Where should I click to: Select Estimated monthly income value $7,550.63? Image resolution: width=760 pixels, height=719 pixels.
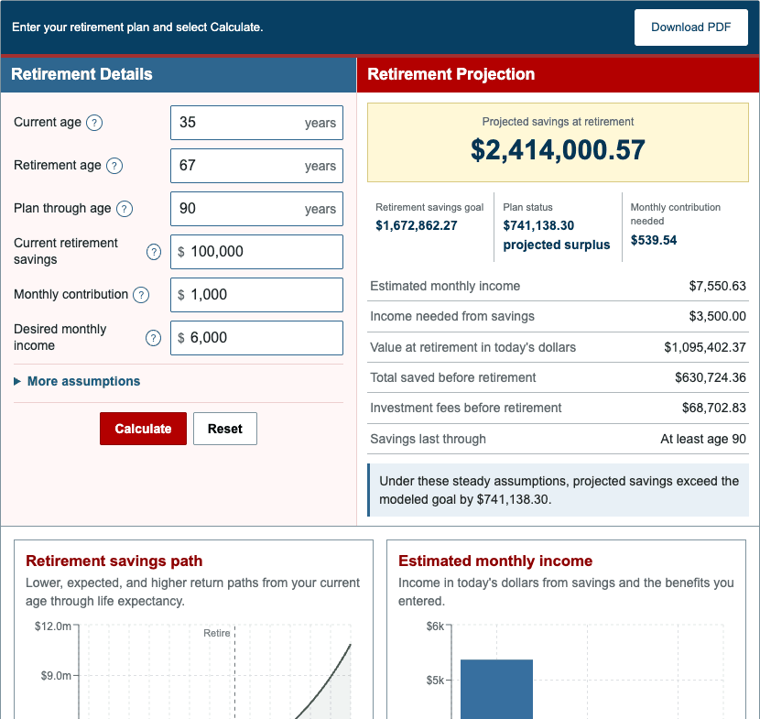717,286
